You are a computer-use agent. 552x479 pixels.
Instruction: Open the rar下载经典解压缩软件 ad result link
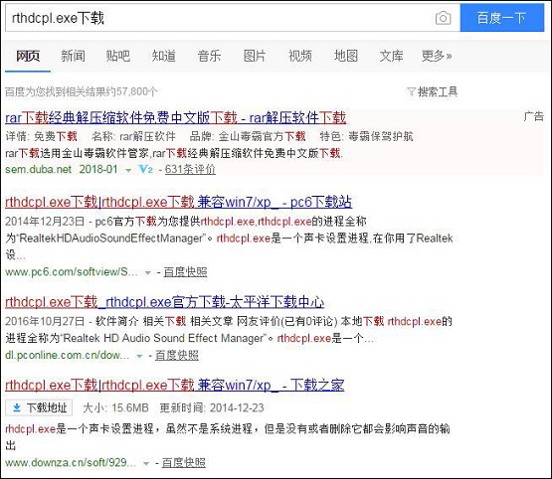[176, 118]
